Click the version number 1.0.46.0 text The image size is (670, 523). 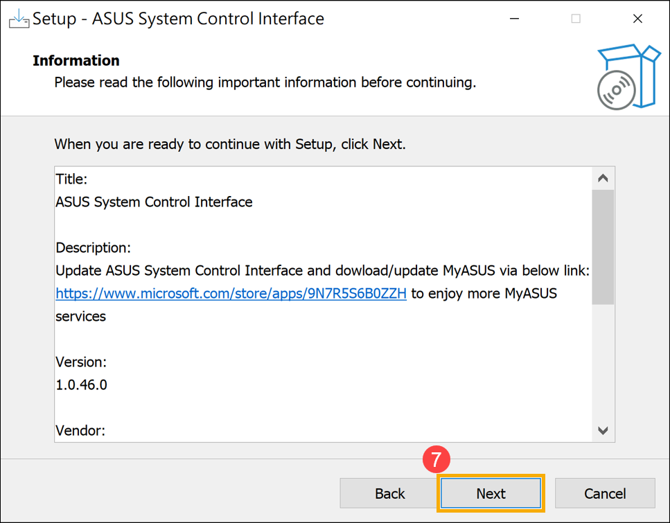point(82,385)
